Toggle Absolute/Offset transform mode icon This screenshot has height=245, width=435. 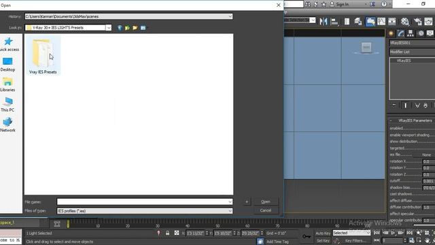coord(177,233)
